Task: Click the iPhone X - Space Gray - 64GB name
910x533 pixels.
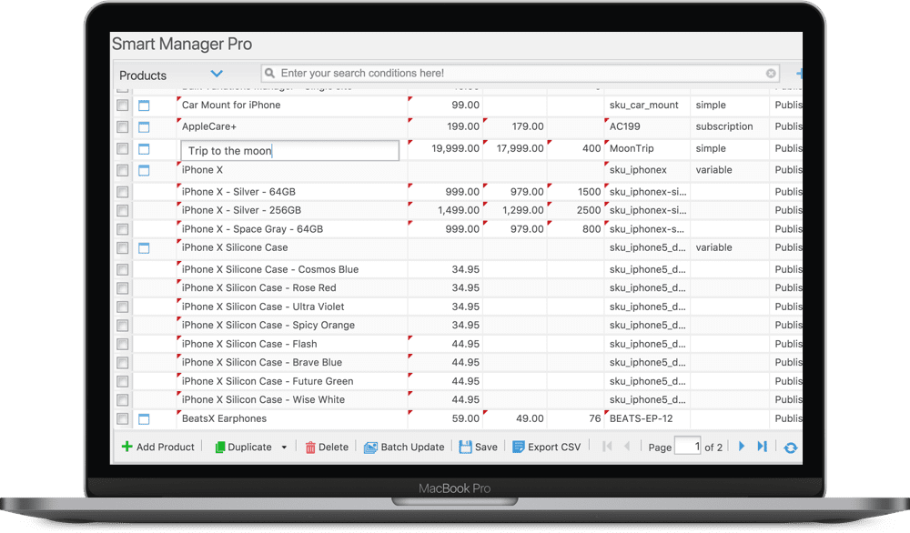Action: click(x=252, y=229)
